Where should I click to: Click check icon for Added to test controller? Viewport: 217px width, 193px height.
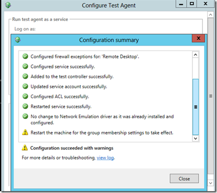25,76
